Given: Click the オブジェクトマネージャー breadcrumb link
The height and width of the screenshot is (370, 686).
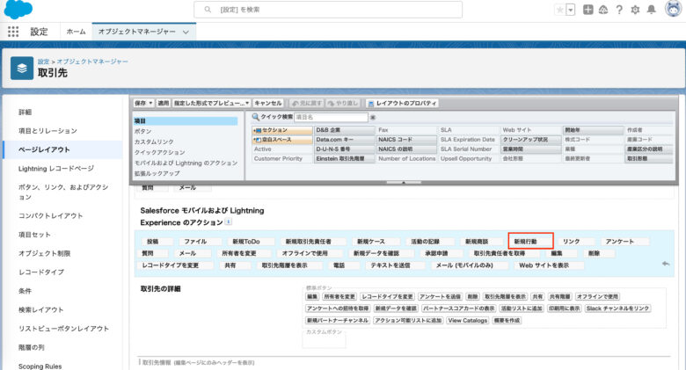Looking at the screenshot, I should [x=92, y=62].
